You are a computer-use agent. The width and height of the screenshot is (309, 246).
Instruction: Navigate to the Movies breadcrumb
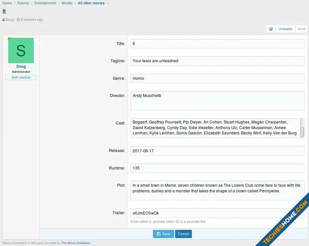point(67,3)
